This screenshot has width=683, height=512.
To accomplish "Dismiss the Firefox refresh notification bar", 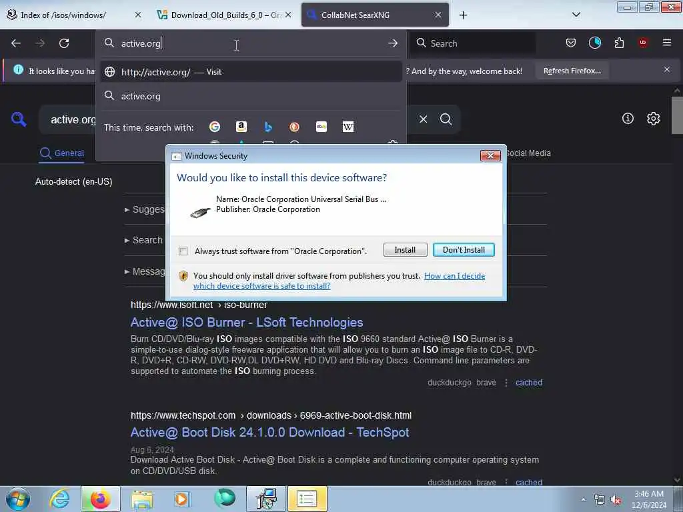I will click(x=667, y=69).
